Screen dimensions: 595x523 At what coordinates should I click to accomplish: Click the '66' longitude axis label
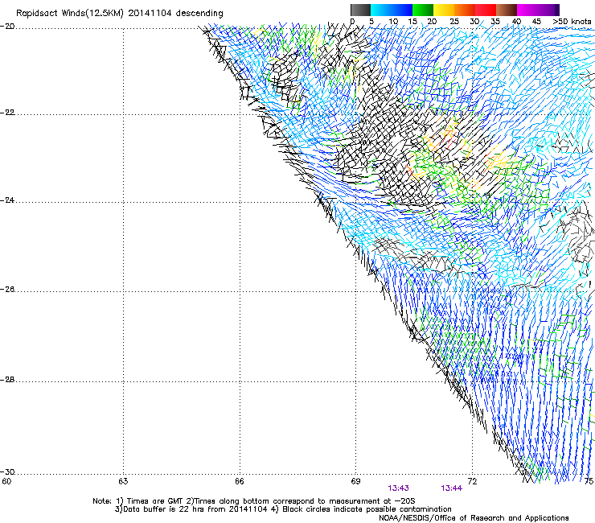point(240,482)
